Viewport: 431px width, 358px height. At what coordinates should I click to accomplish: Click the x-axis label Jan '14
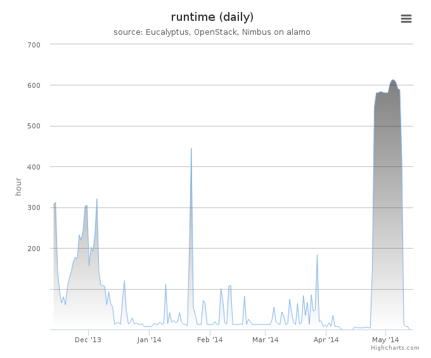point(149,340)
